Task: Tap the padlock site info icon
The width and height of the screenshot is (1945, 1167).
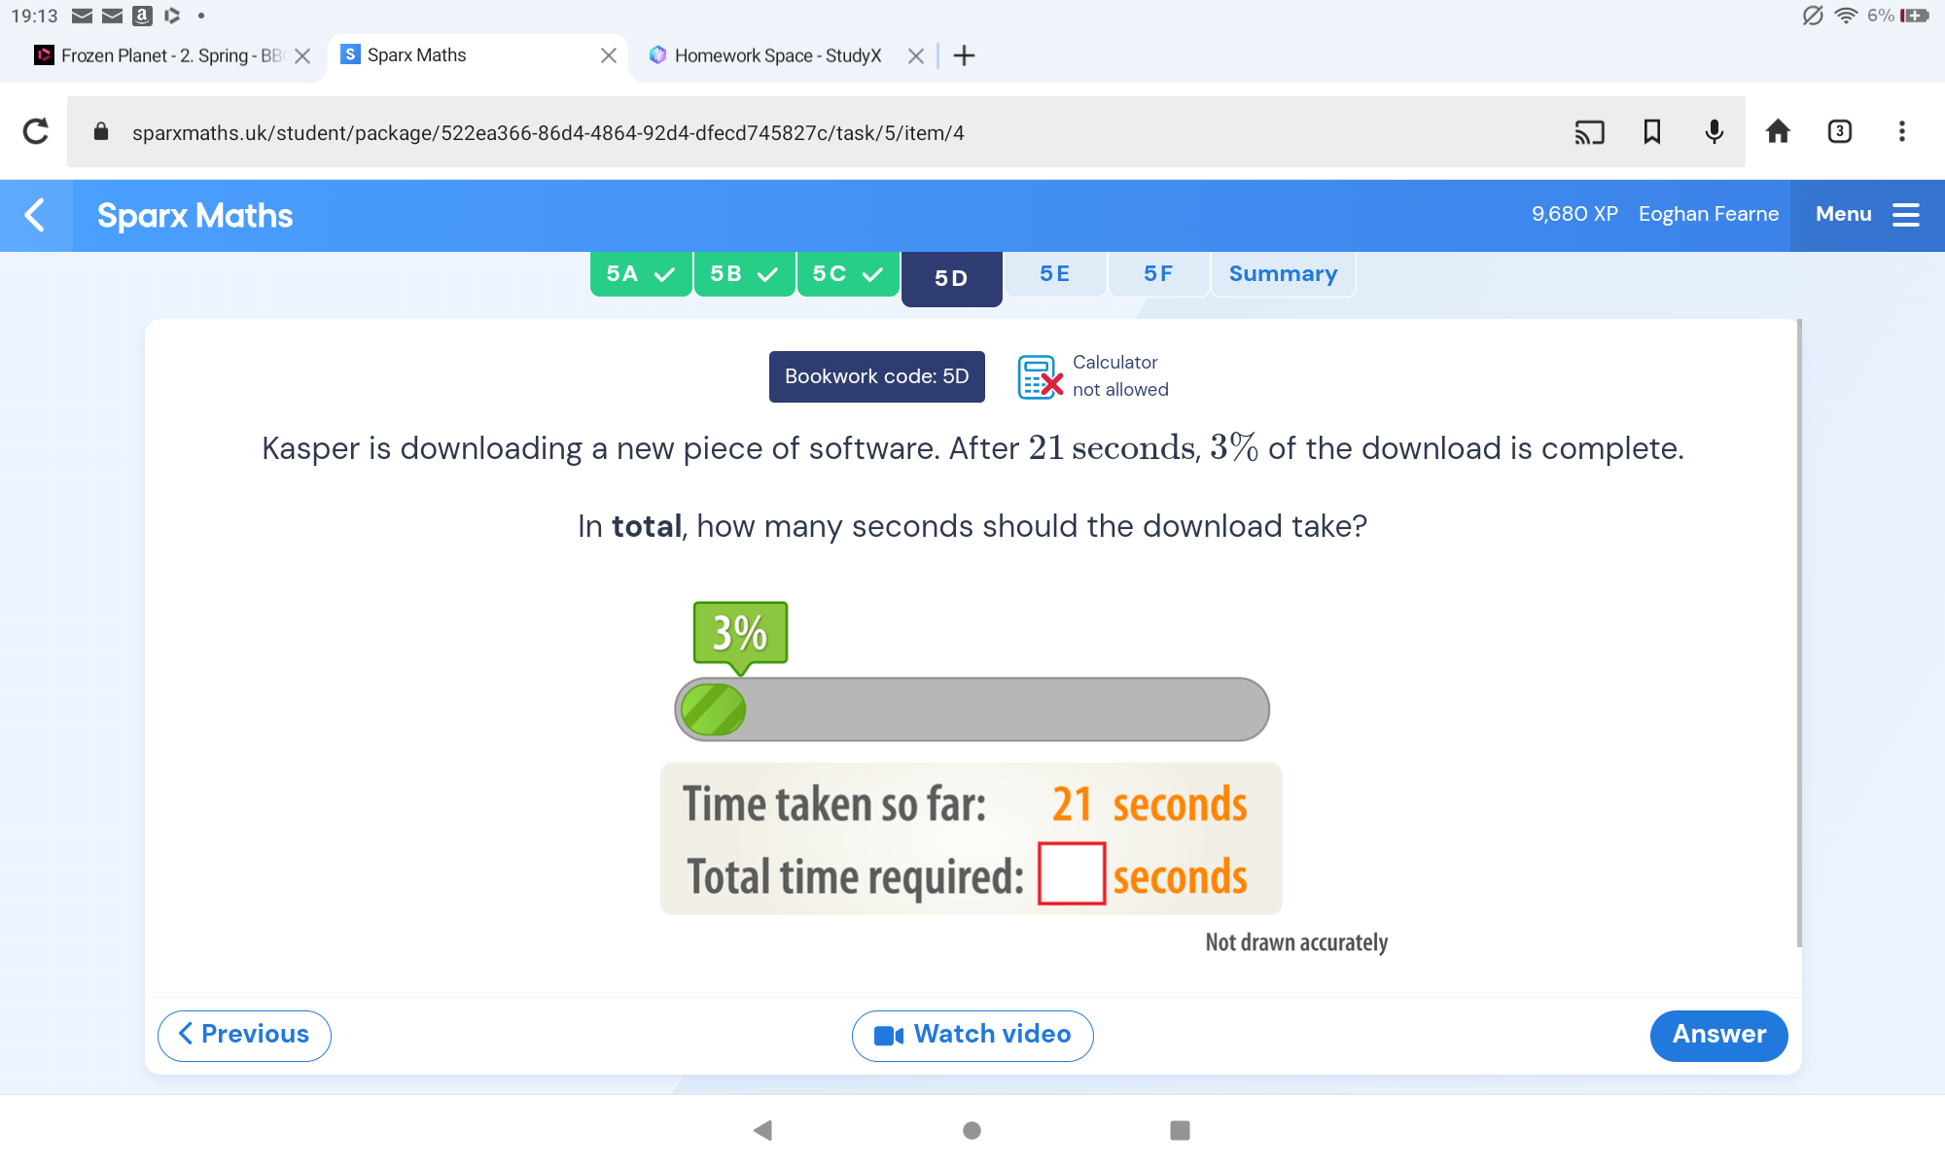Action: point(101,131)
